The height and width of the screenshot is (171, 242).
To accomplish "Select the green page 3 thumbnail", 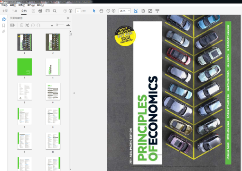I will (x=25, y=67).
